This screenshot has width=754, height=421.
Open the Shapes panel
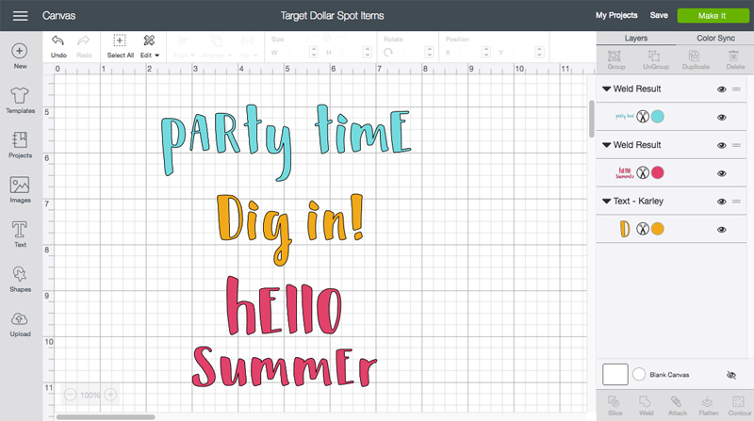(x=20, y=279)
